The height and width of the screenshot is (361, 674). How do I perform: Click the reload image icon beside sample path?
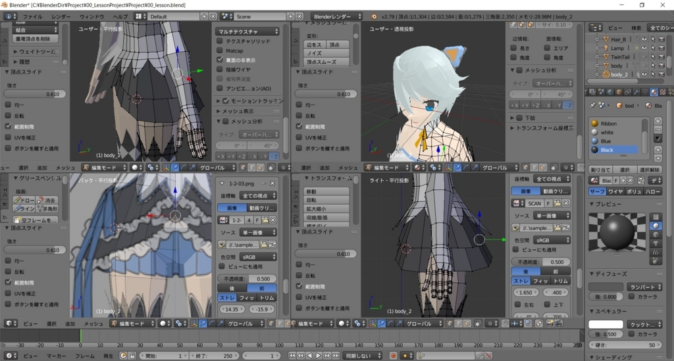(272, 245)
